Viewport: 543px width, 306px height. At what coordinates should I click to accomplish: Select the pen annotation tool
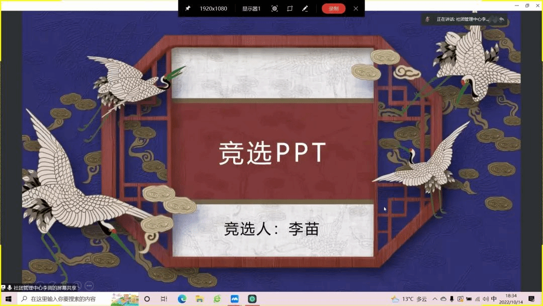305,9
